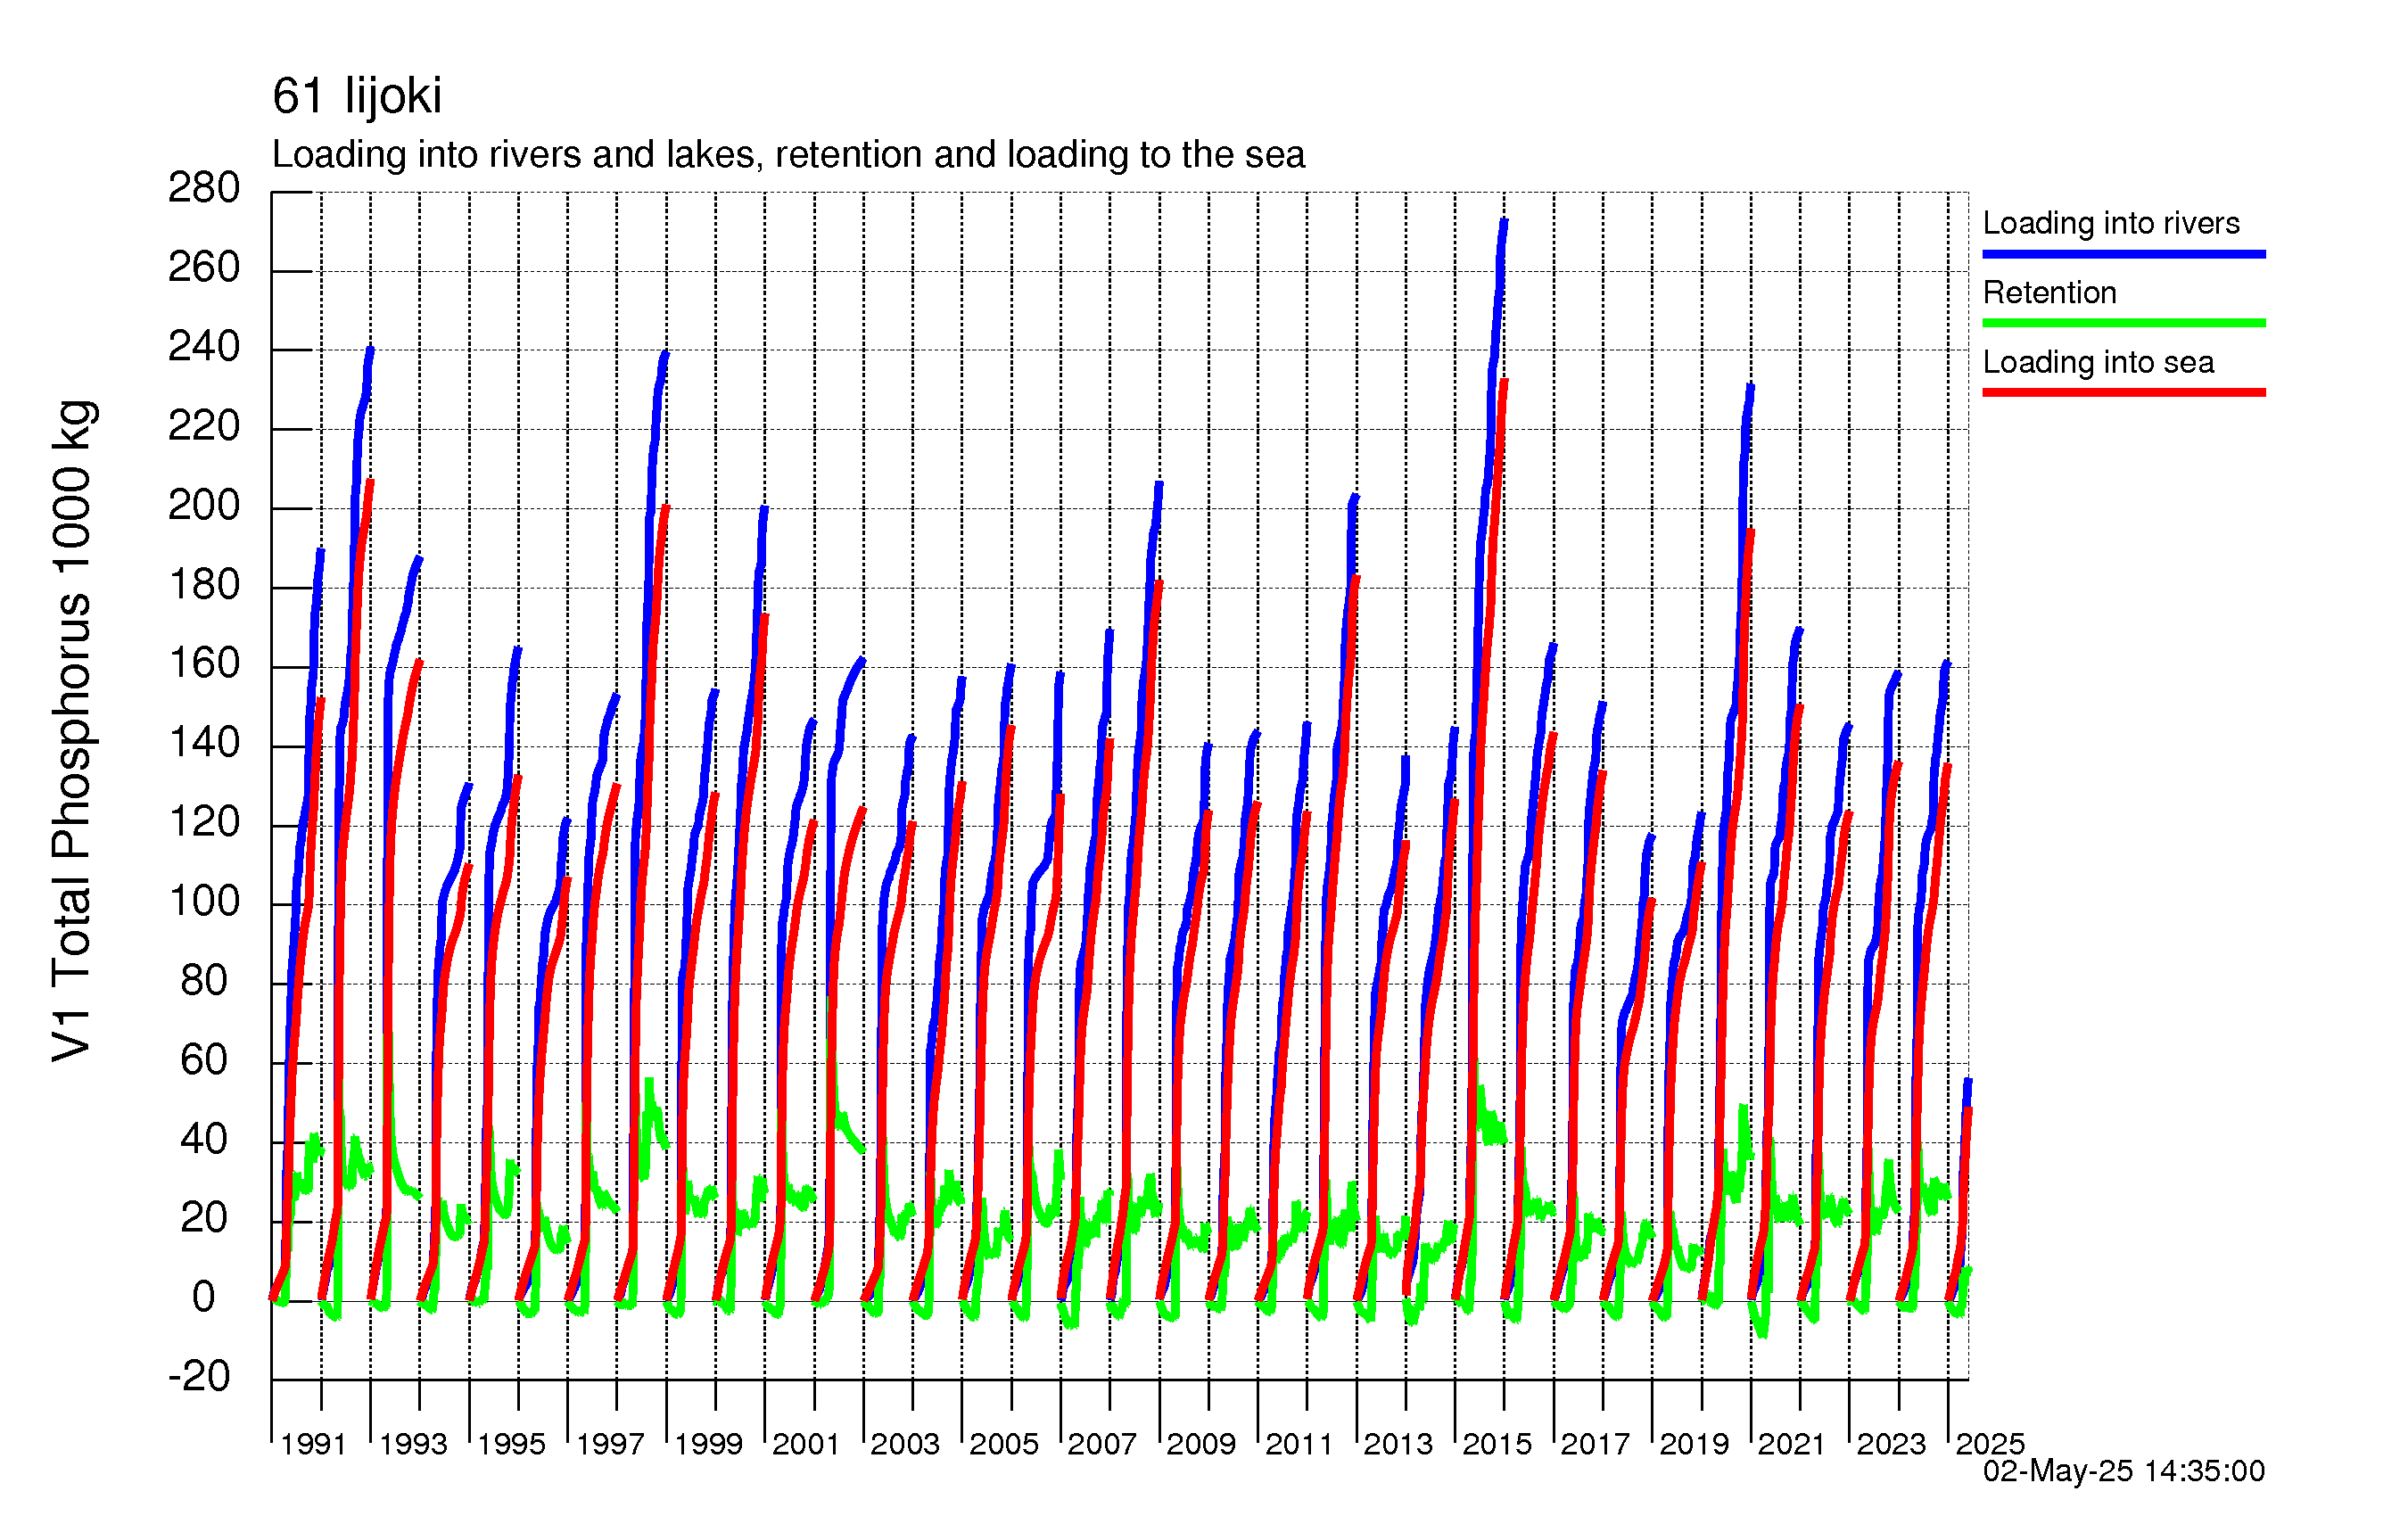This screenshot has width=2408, height=1516.
Task: Click the x-axis year 1997
Action: click(x=610, y=1444)
